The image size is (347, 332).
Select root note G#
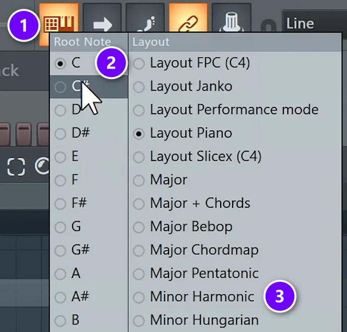[x=89, y=250]
